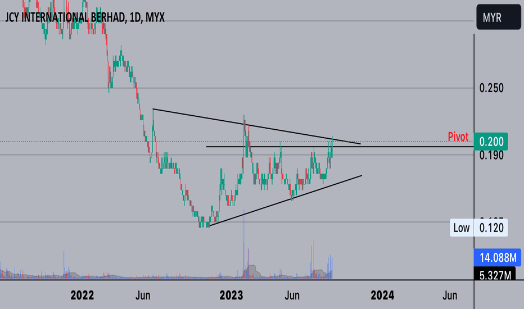Click the blue 14.088M volume label
Image resolution: width=524 pixels, height=309 pixels.
[x=498, y=257]
